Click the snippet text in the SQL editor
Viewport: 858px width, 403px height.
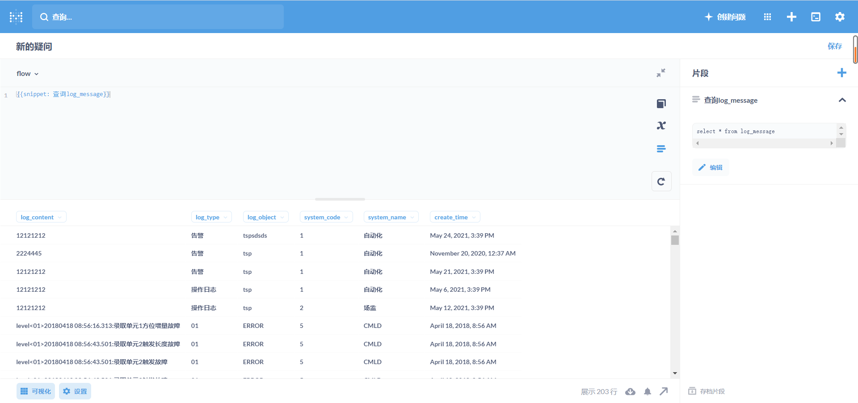point(63,94)
